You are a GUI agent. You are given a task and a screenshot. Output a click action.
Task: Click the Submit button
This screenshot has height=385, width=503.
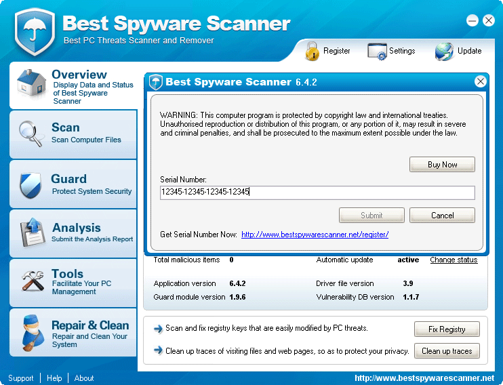point(371,216)
